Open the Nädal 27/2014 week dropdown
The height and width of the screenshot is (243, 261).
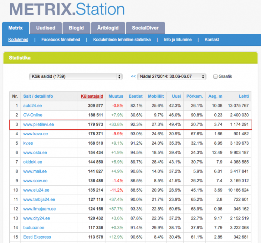[x=172, y=76]
